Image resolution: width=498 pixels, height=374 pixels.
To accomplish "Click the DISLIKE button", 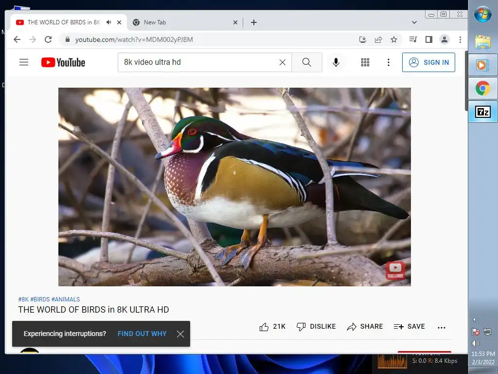I will (316, 327).
